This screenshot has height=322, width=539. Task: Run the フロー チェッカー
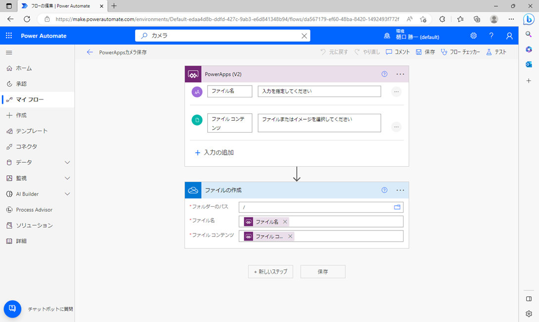coord(460,52)
